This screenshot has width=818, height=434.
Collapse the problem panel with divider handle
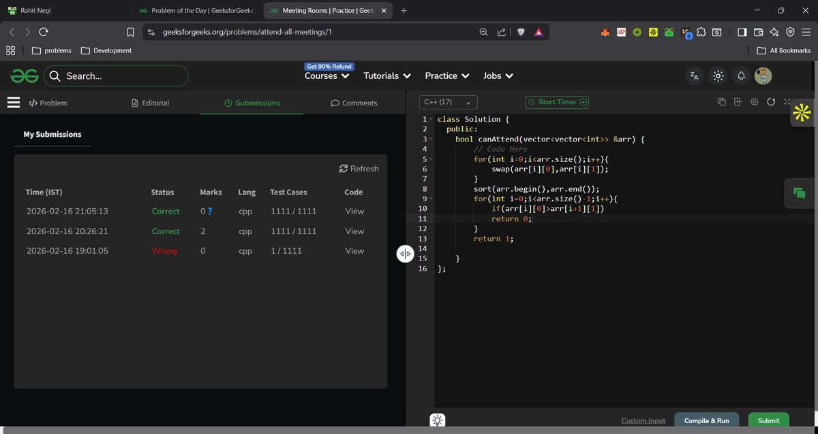pyautogui.click(x=406, y=252)
